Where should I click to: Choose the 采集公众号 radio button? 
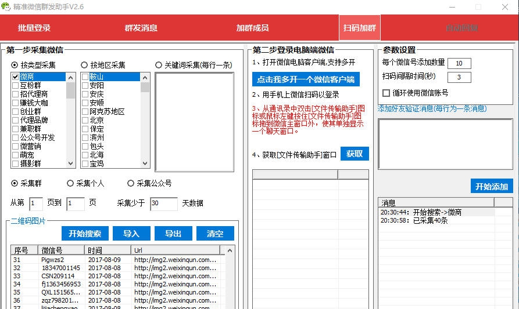[x=131, y=183]
